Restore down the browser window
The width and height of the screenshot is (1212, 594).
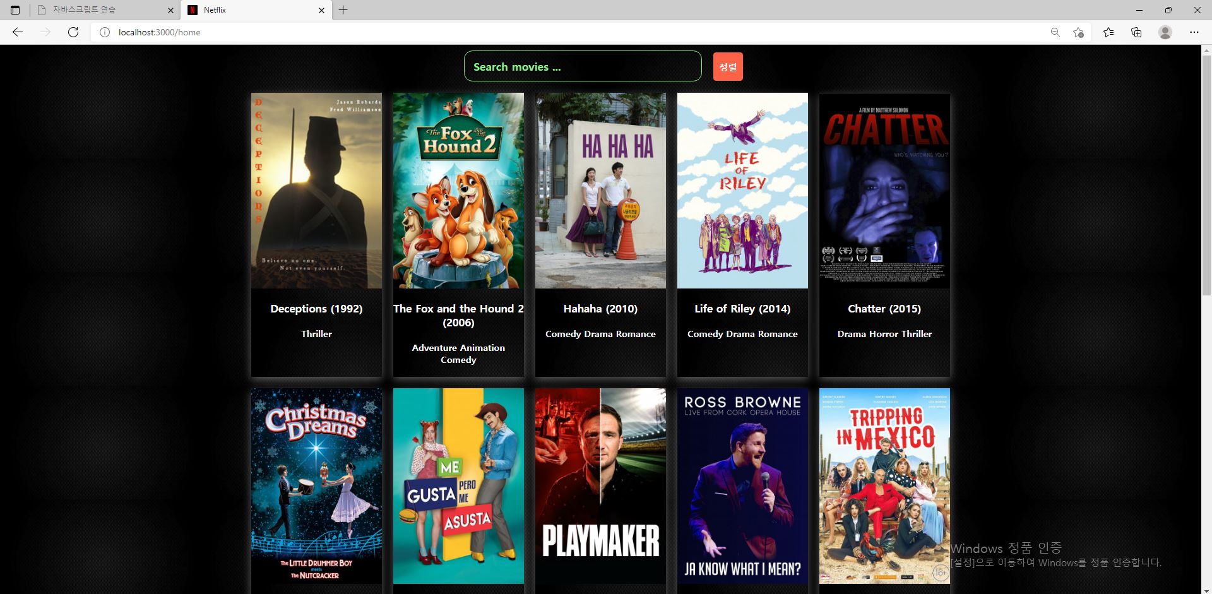click(x=1168, y=10)
